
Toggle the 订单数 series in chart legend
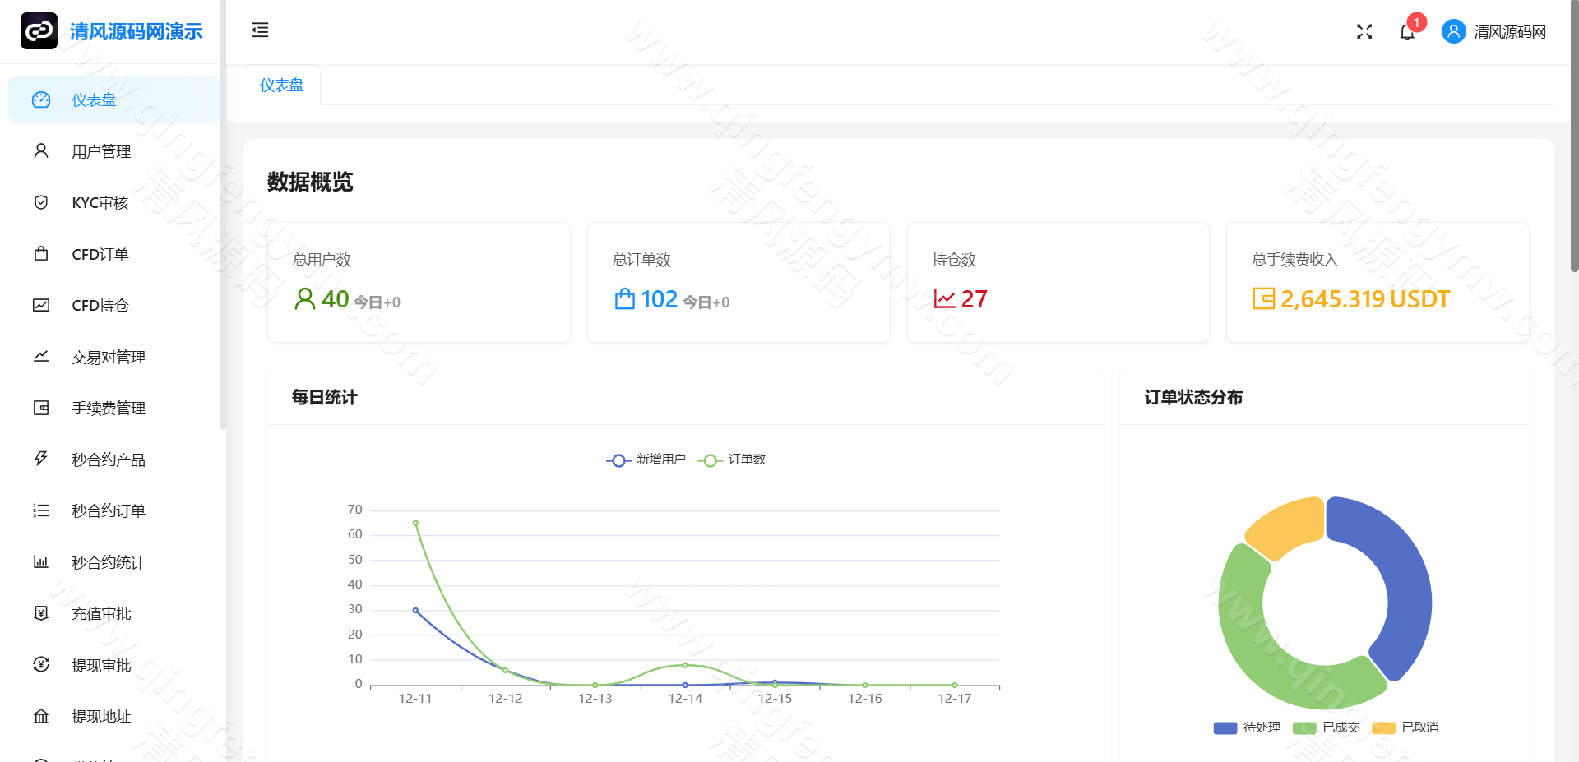coord(733,460)
